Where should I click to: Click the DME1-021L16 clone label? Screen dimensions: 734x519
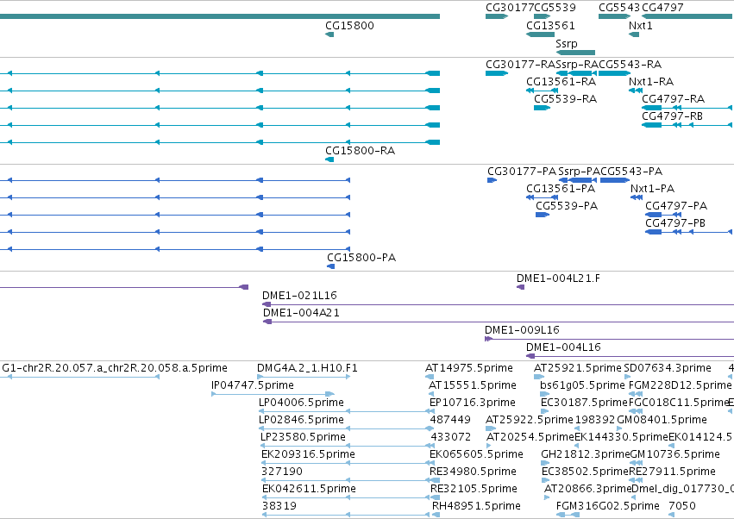pyautogui.click(x=299, y=296)
